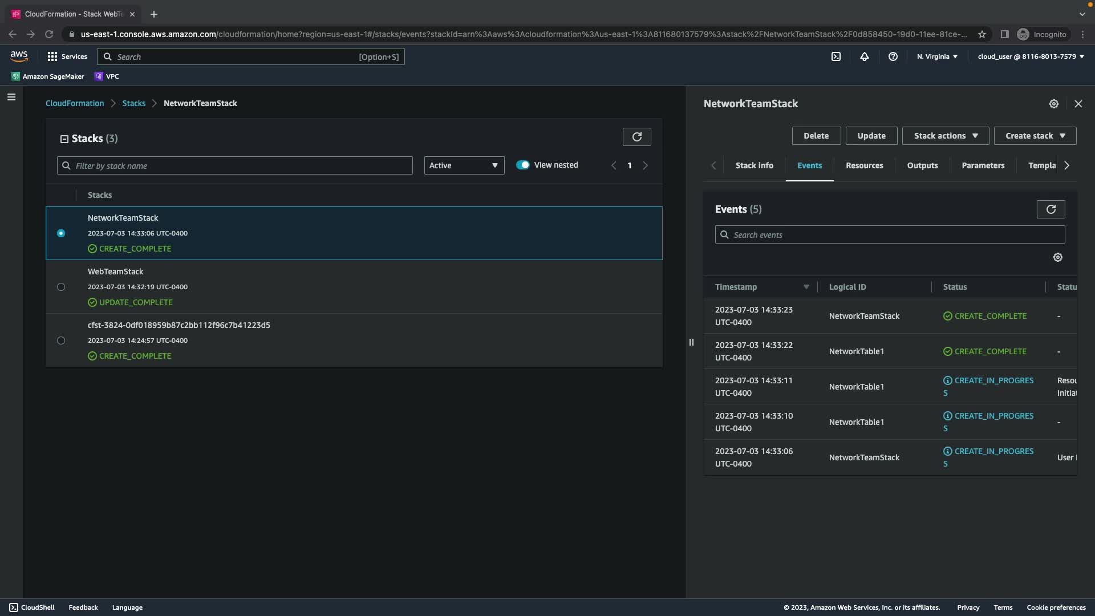Toggle the View nested switch
Screen dimensions: 1095x616
click(x=522, y=165)
